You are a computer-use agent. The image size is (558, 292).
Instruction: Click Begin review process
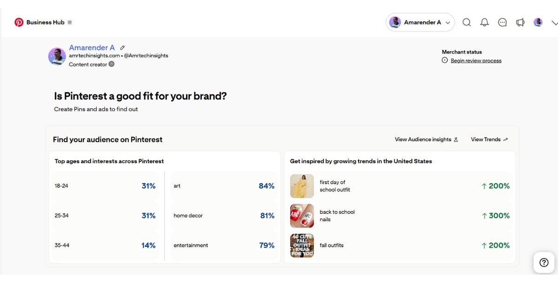pyautogui.click(x=476, y=60)
